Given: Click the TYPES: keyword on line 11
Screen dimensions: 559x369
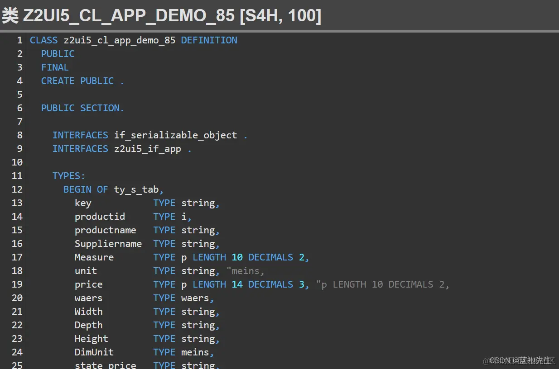Looking at the screenshot, I should pos(69,176).
